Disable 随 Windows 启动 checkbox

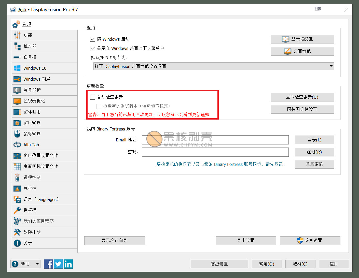[93, 39]
